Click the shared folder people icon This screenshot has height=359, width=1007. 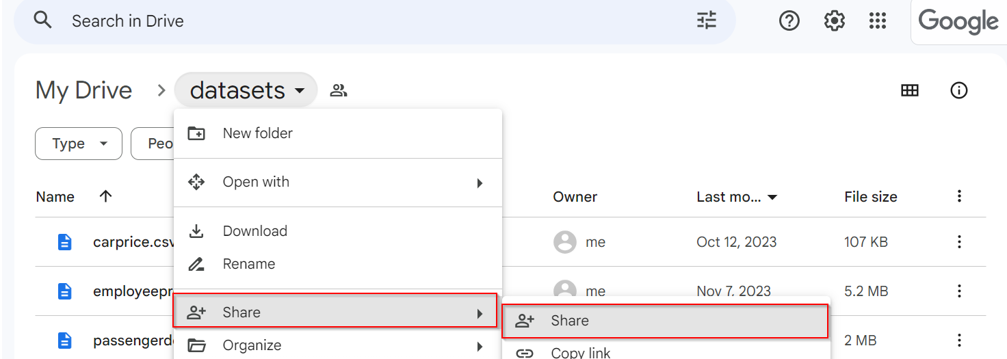339,90
